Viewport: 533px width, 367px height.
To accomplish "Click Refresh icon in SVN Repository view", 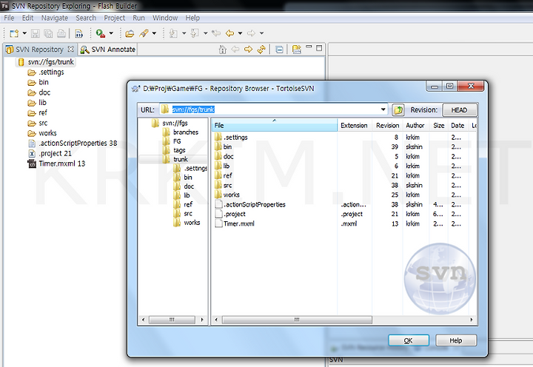I will pyautogui.click(x=261, y=50).
